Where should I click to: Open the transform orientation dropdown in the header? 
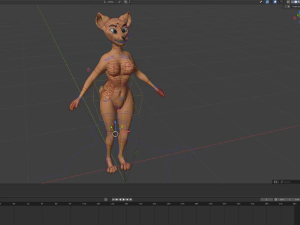point(110,2)
